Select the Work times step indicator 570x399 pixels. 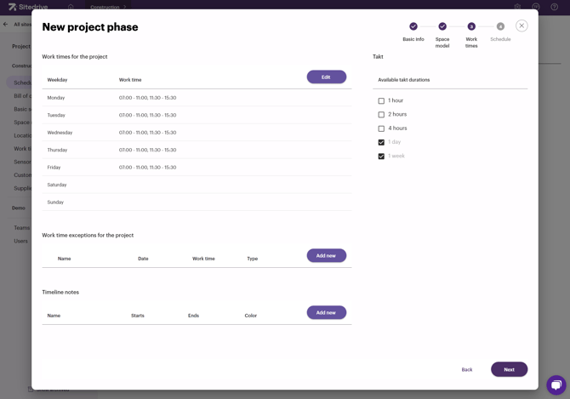point(471,26)
